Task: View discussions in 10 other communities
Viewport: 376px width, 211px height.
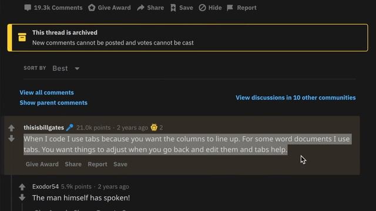Action: tap(296, 98)
